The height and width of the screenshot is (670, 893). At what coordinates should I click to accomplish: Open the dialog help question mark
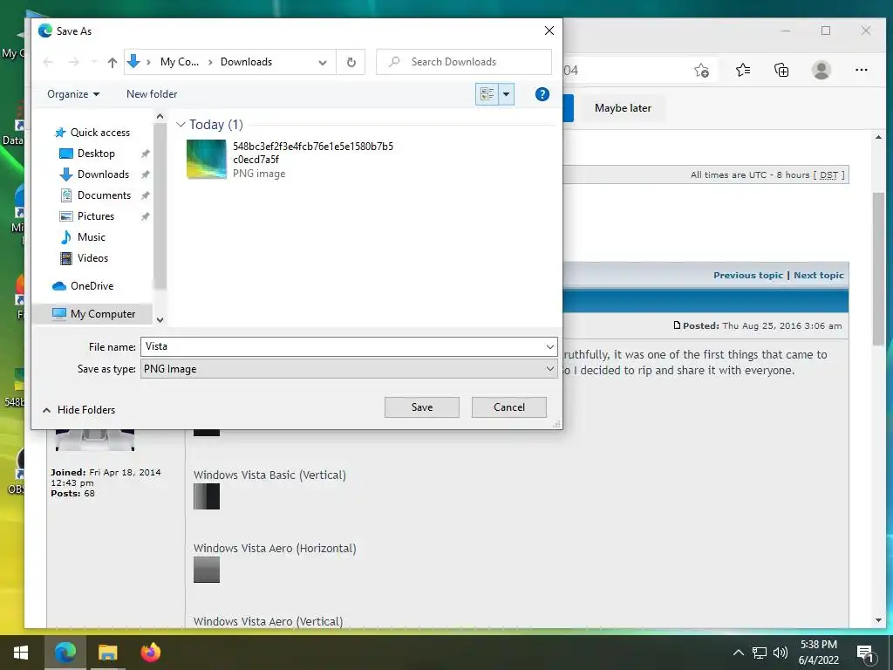coord(542,94)
